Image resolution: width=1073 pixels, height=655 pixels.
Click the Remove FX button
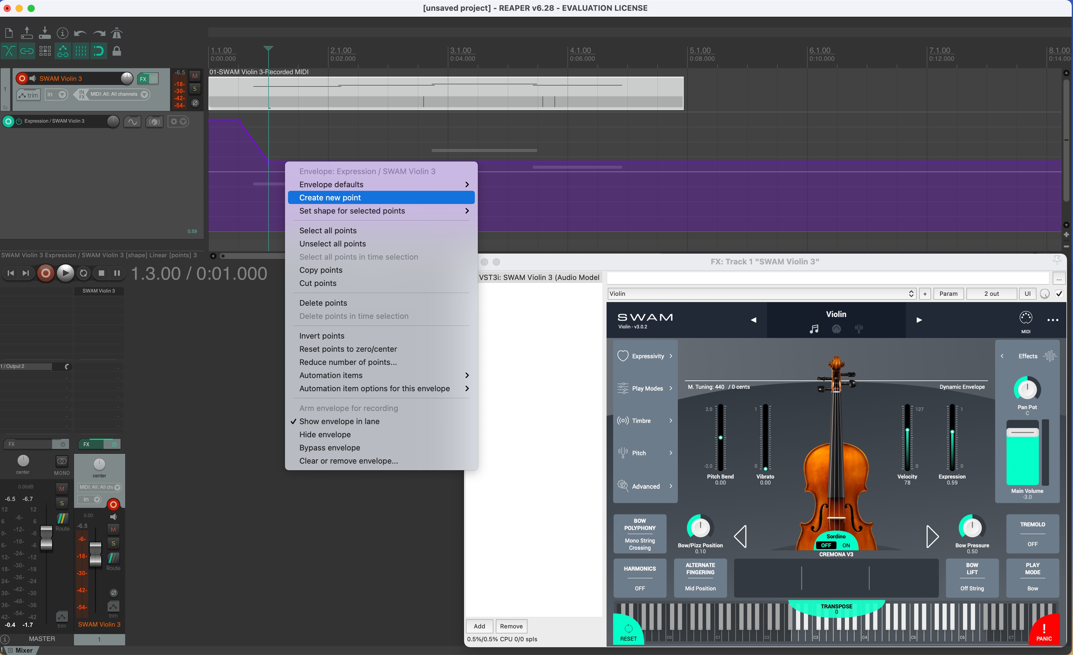[511, 626]
